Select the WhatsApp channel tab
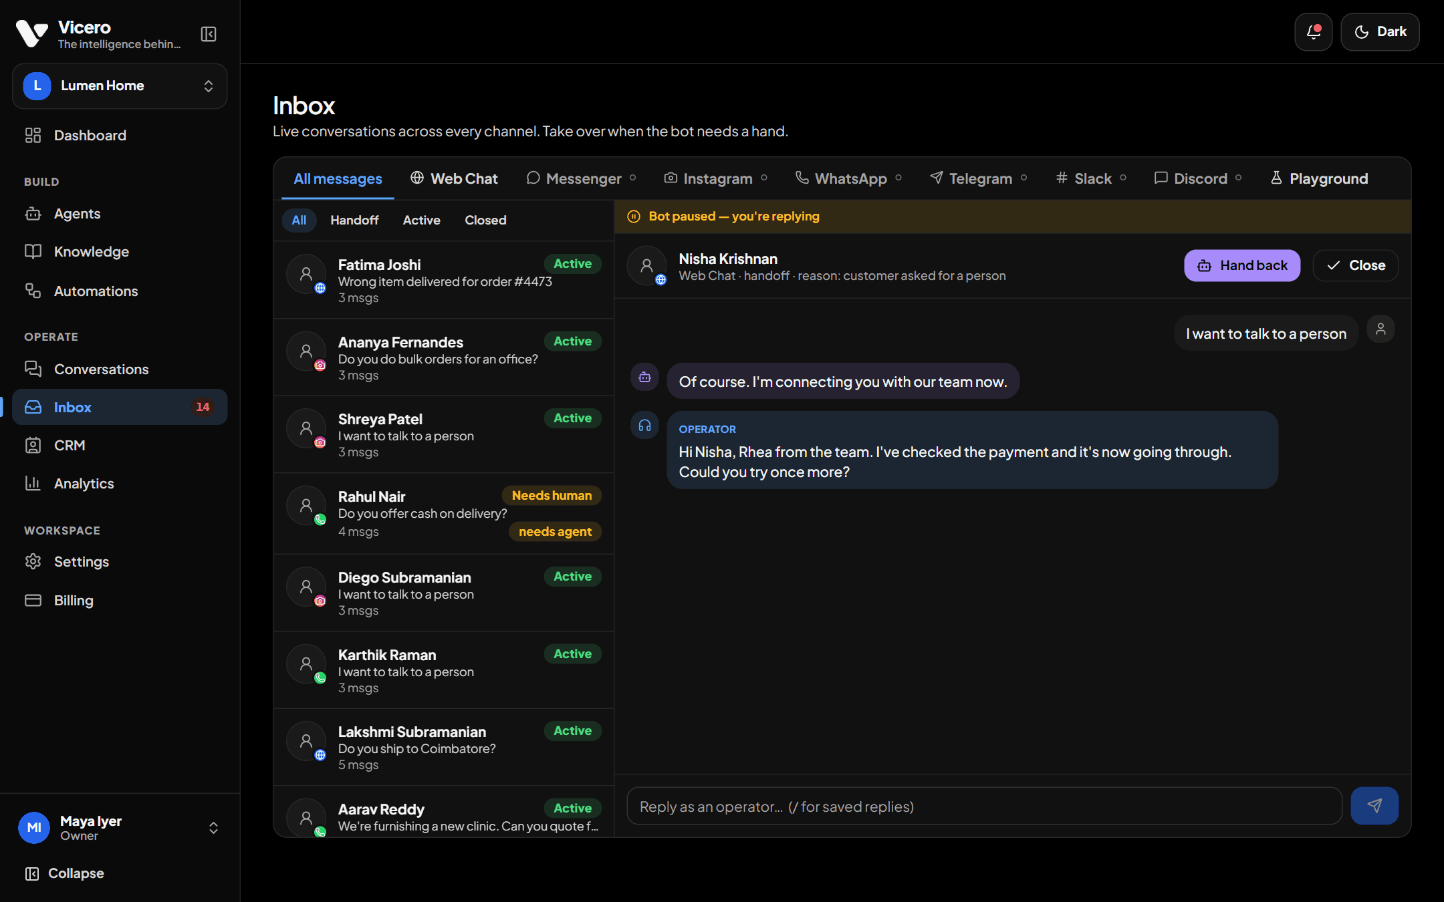Image resolution: width=1444 pixels, height=902 pixels. (848, 179)
